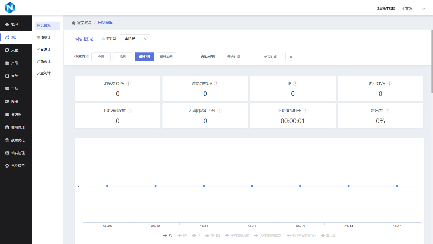Click the vertical page scrollbar

tap(432, 62)
